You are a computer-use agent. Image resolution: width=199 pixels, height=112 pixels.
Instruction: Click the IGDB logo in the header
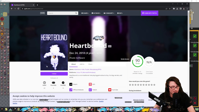[42, 13]
